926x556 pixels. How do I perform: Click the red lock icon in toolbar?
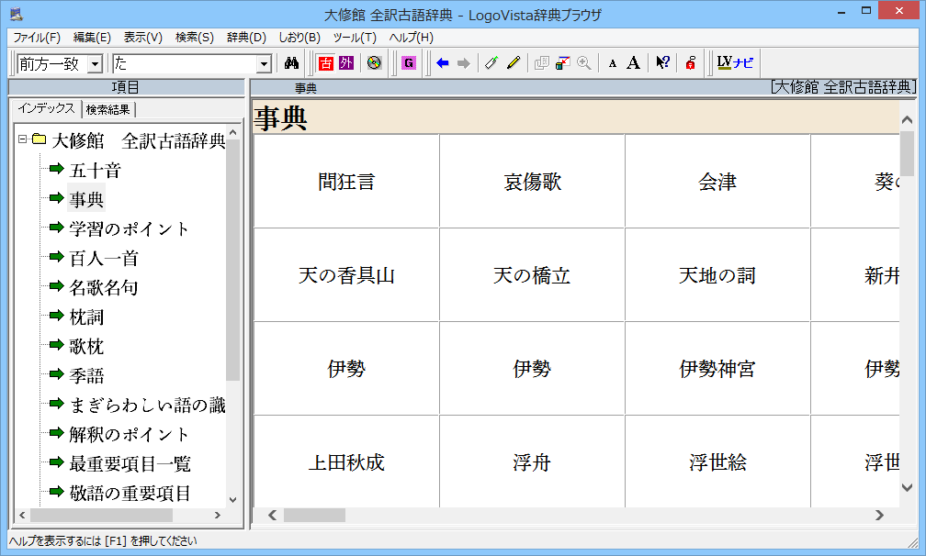pos(691,63)
